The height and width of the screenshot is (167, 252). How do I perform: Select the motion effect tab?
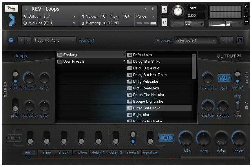[x=81, y=152]
